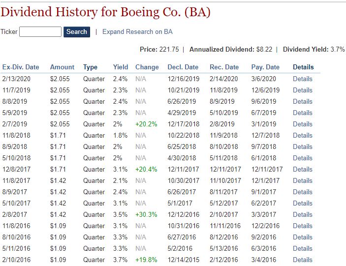The height and width of the screenshot is (266, 346).
Task: Sort by Amount column header
Action: 62,67
